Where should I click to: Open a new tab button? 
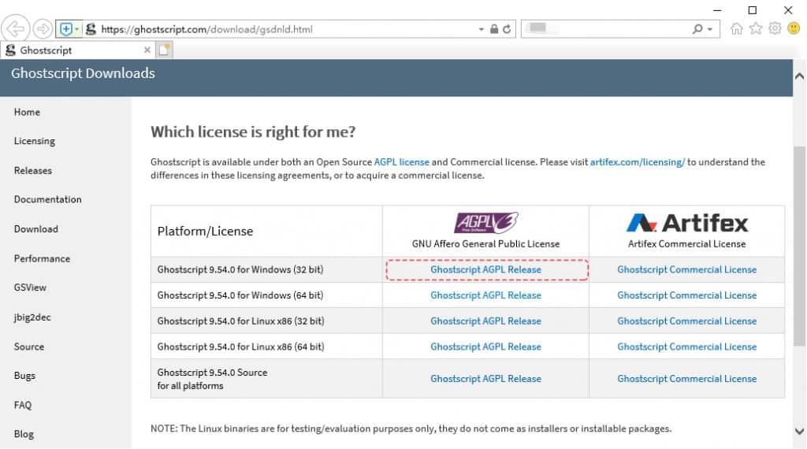point(164,50)
